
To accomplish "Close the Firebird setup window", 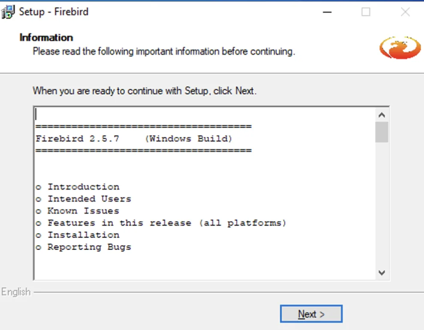I will 405,12.
